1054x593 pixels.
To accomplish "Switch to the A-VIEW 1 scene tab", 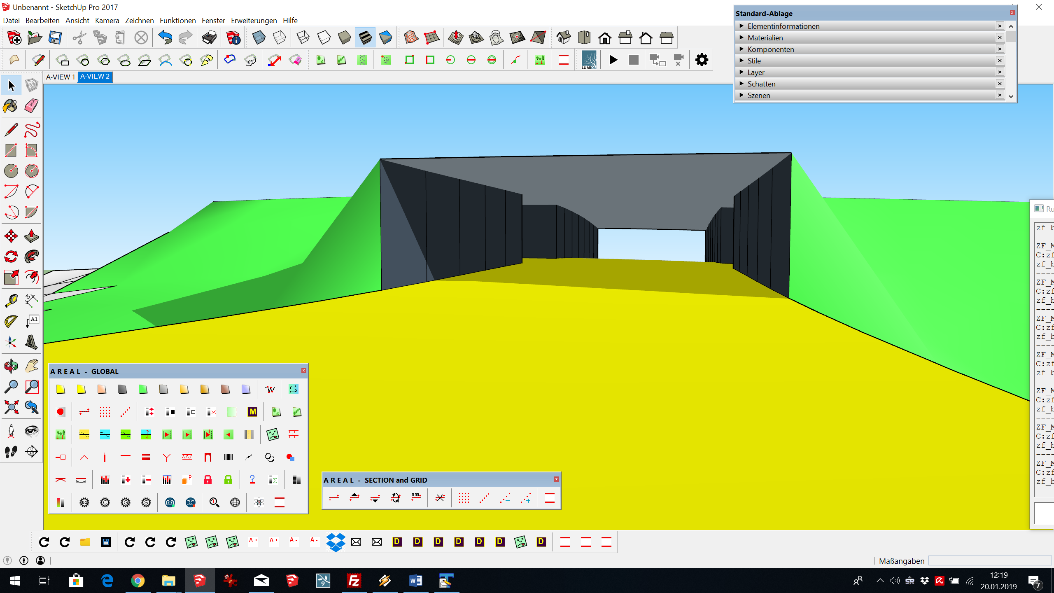I will coord(61,77).
